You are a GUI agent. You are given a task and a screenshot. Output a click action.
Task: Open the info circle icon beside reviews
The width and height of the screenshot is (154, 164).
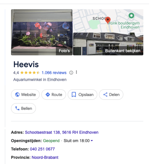tap(71, 73)
